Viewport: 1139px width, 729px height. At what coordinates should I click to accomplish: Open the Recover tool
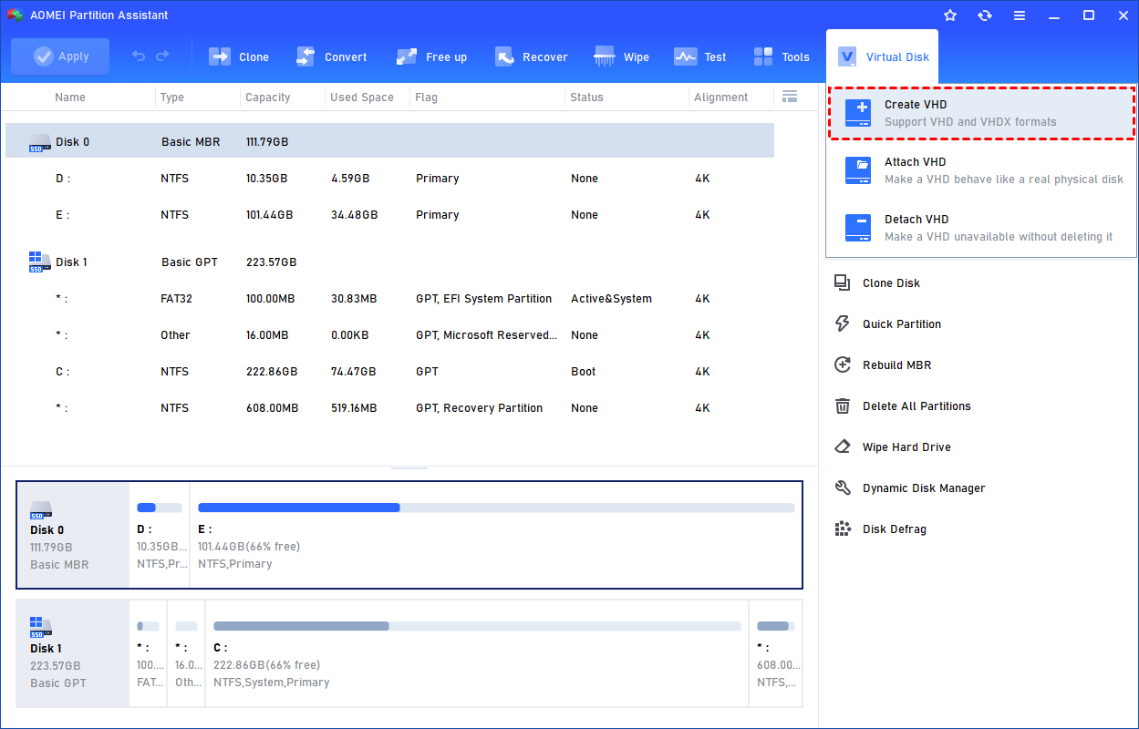(x=532, y=56)
